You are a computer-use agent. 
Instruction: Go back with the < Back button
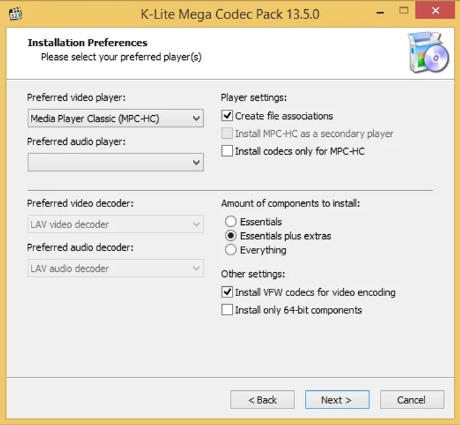(x=262, y=400)
